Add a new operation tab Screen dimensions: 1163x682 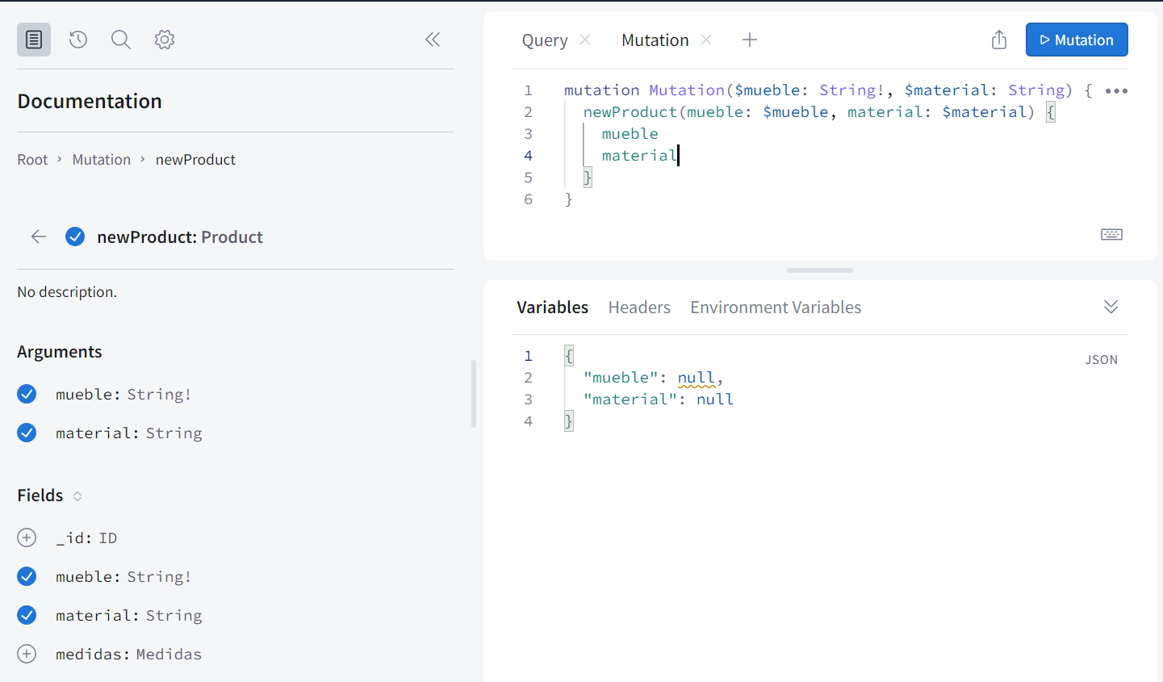pos(750,40)
